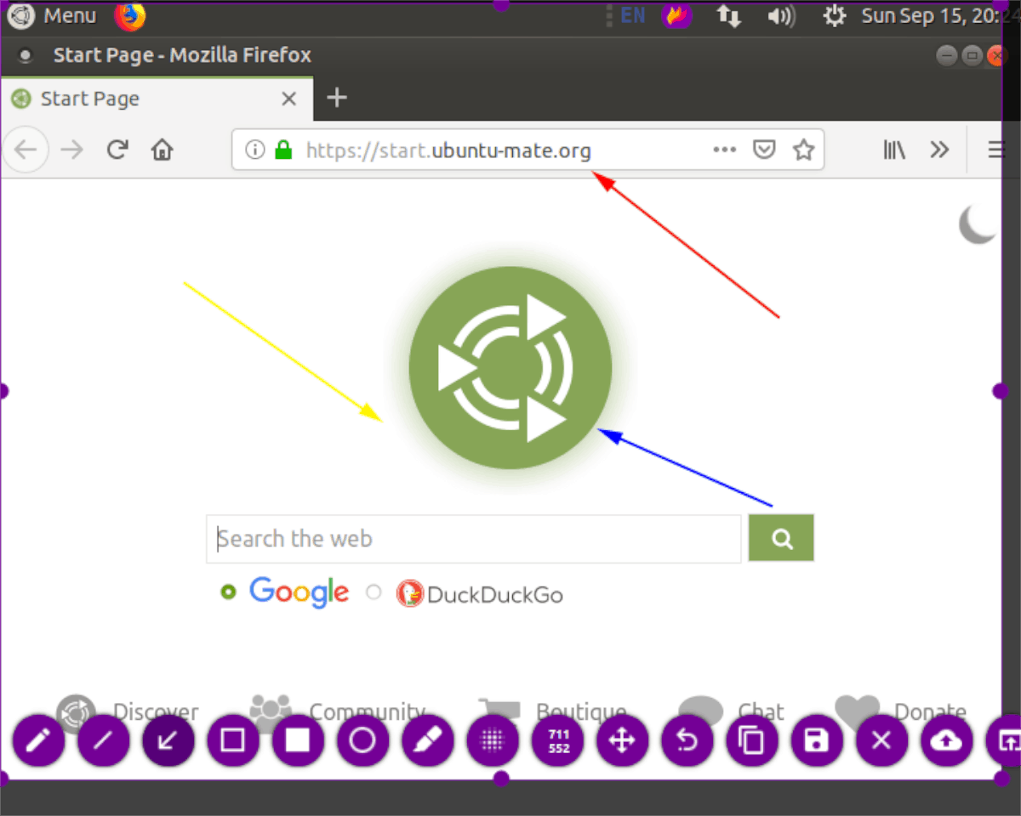1021x816 pixels.
Task: Switch to the Start Page tab
Action: coord(90,98)
